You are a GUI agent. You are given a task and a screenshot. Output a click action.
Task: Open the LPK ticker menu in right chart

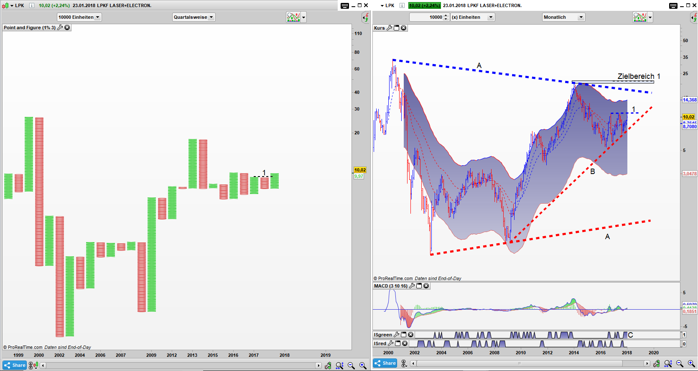point(382,5)
